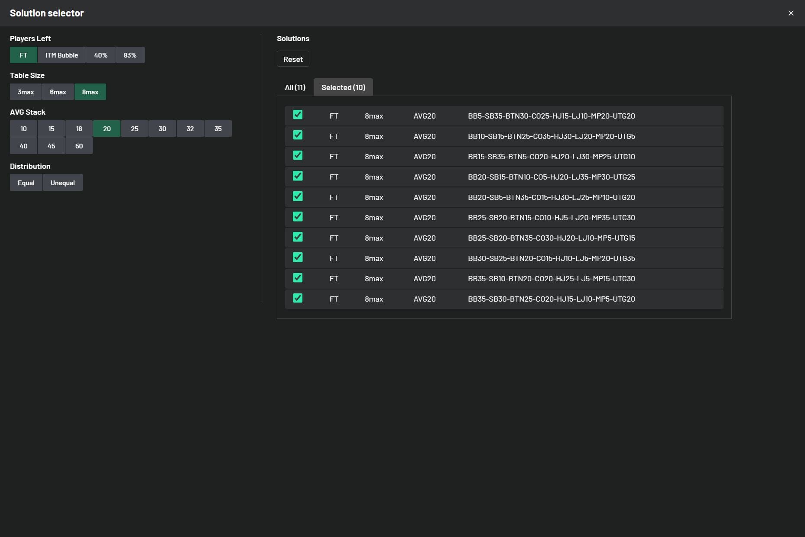
Task: Toggle checkbox for BB35-SB30-BTN25 solution
Action: click(298, 298)
